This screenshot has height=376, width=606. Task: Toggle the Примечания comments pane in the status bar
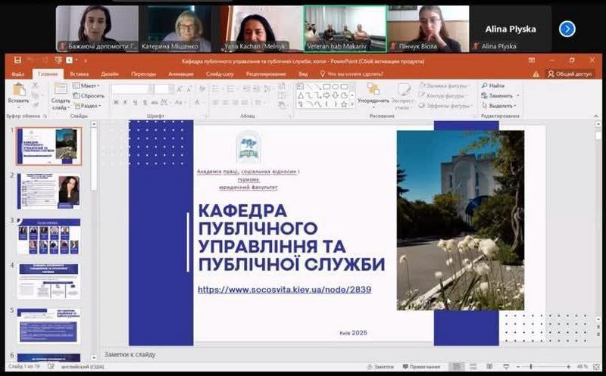click(421, 366)
